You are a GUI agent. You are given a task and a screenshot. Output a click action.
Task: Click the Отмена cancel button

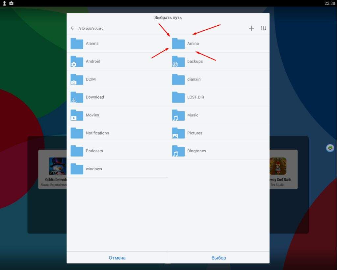coord(117,258)
